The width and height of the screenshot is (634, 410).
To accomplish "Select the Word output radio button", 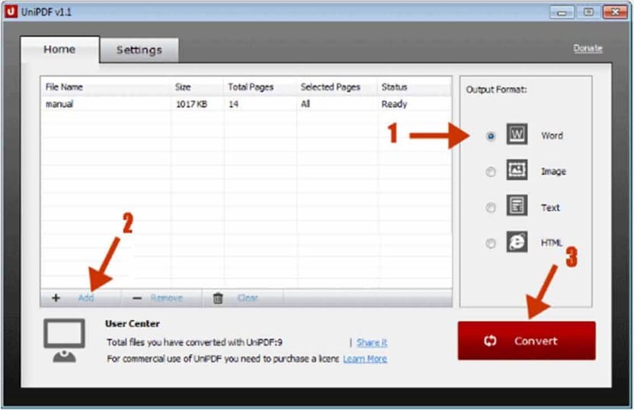I will (491, 136).
